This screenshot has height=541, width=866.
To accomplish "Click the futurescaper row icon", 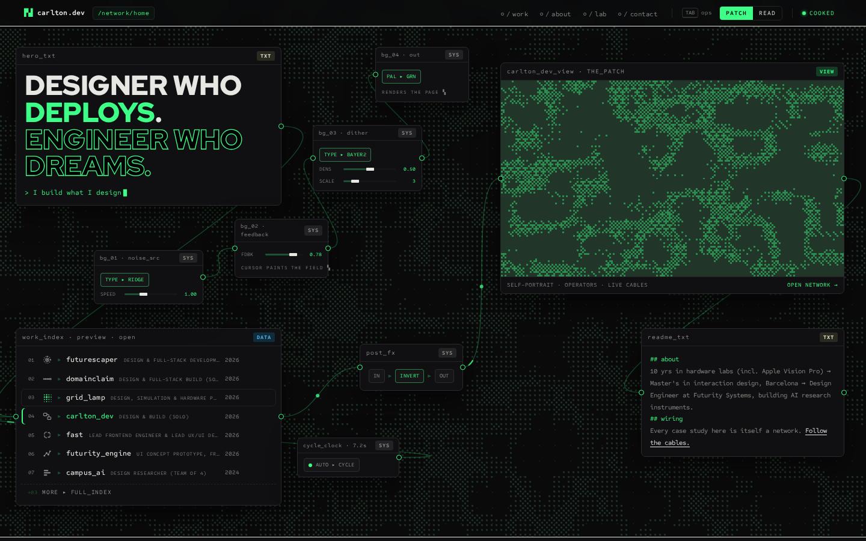I will click(48, 359).
